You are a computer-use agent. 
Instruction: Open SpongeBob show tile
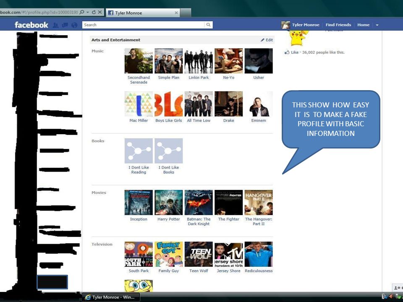(139, 286)
